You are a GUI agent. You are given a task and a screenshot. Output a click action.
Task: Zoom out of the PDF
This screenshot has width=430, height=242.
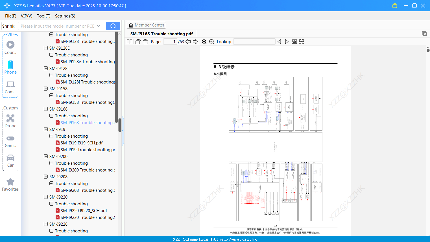[211, 42]
